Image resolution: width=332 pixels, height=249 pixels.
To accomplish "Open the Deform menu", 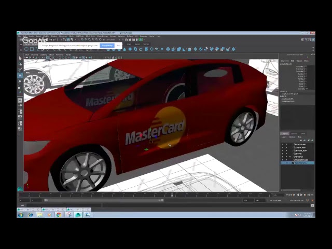I will (130, 36).
